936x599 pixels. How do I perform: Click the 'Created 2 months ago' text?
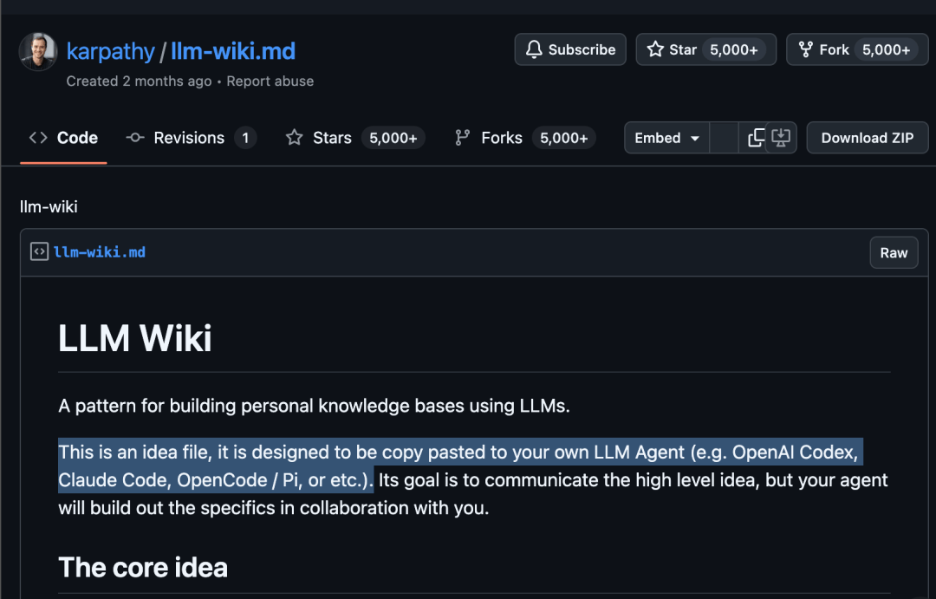point(139,81)
